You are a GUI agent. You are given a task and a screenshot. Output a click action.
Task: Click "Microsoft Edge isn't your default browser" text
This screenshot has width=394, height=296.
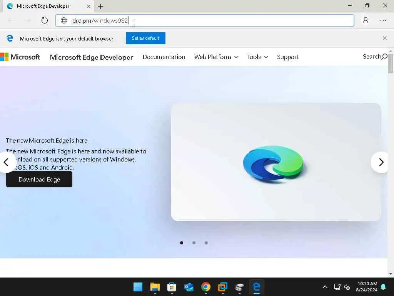point(67,39)
